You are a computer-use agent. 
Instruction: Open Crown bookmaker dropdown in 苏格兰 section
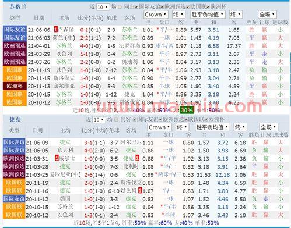pyautogui.click(x=156, y=15)
